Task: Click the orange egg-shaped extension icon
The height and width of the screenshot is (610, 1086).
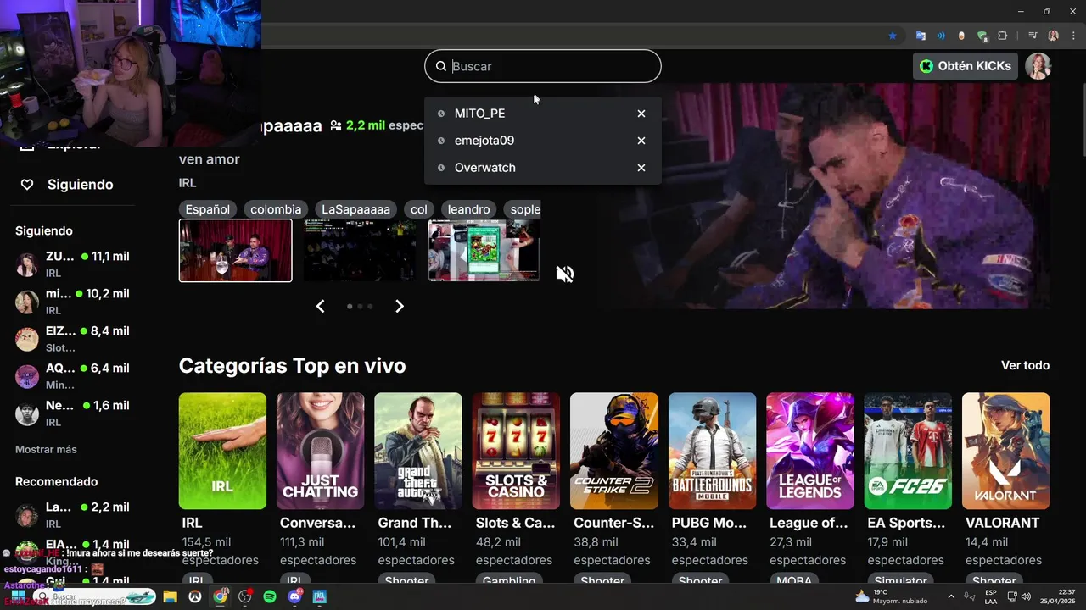Action: (x=961, y=36)
